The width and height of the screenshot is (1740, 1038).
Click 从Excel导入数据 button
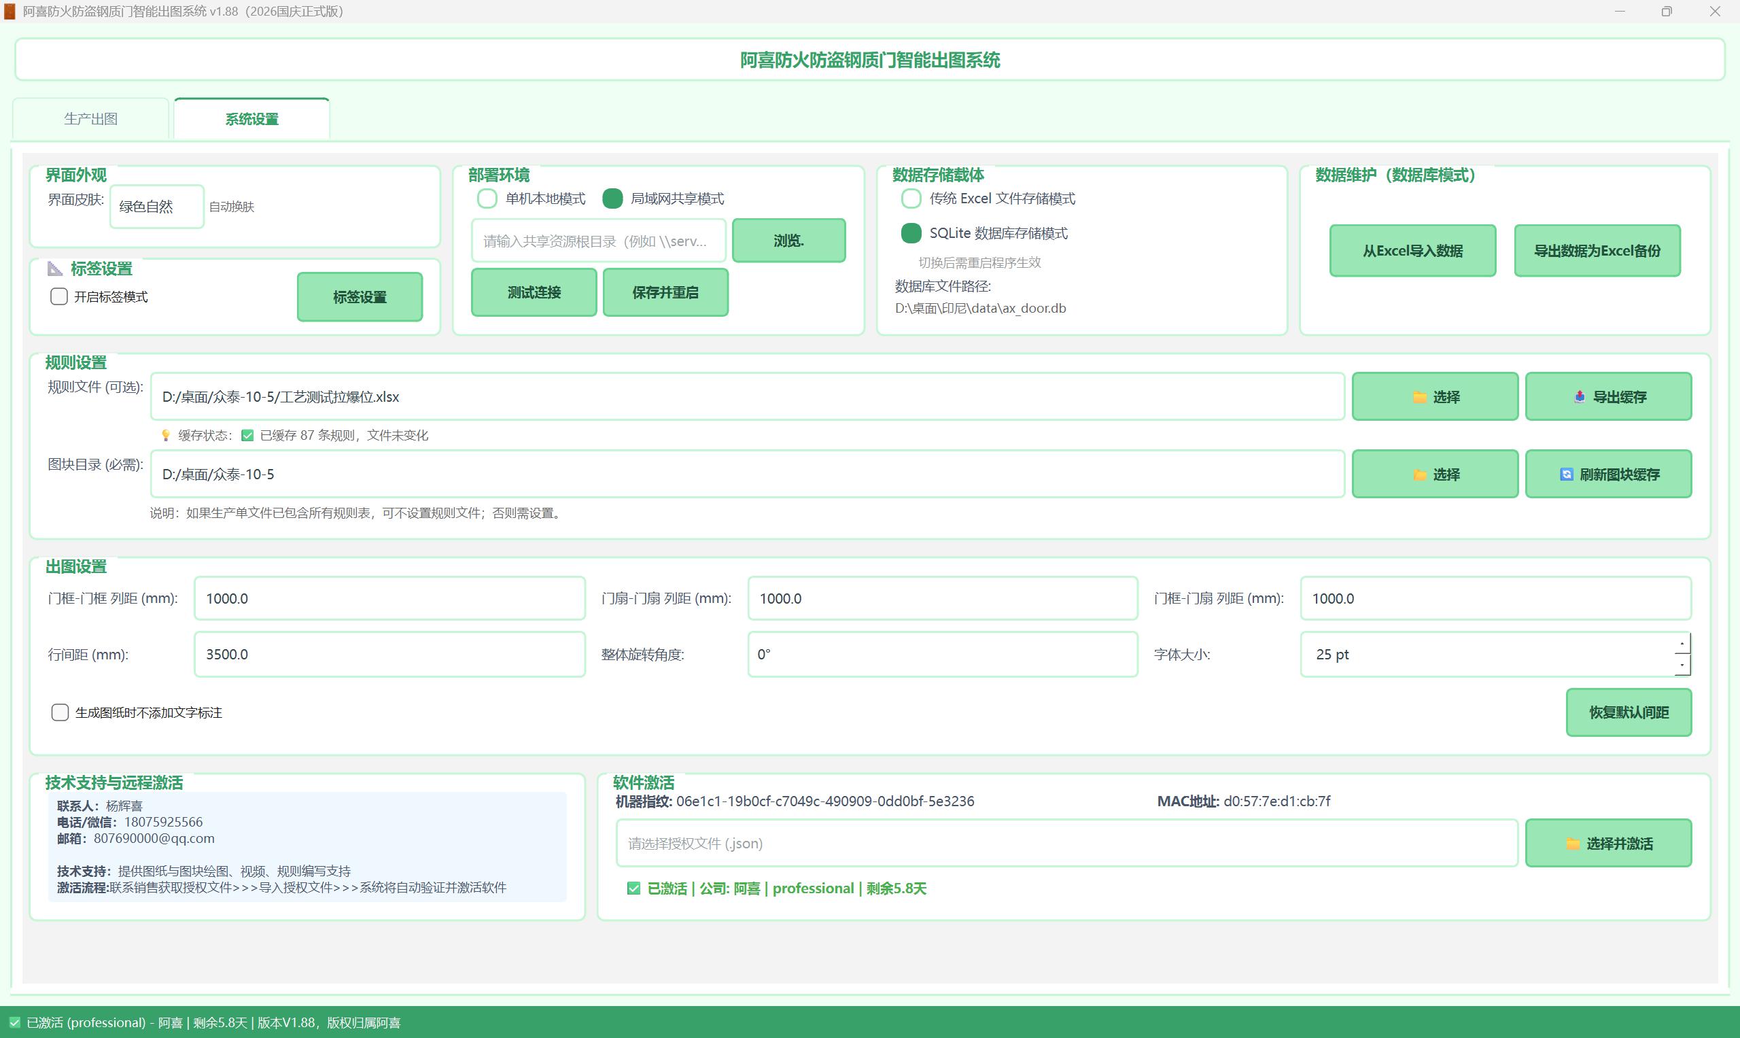[1412, 250]
